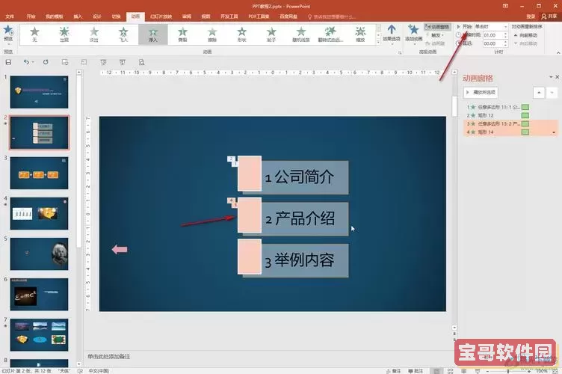Select the 'None' animation effect

tap(34, 34)
